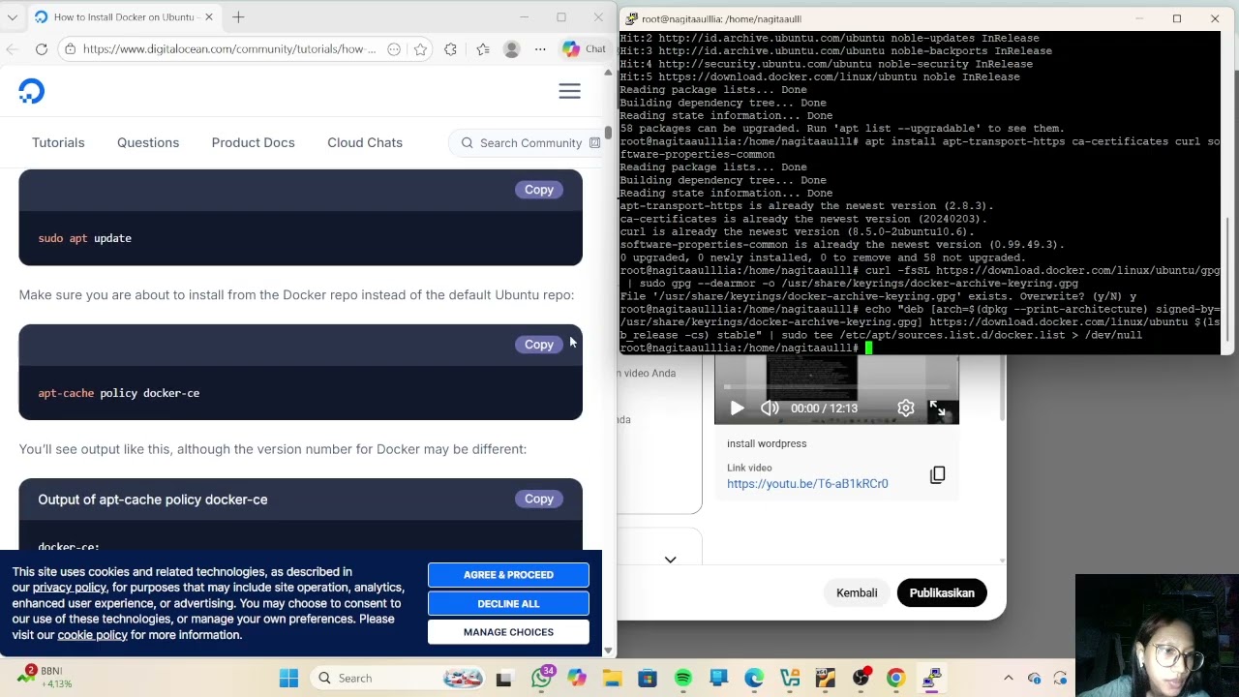
Task: Open Copilot from the taskbar
Action: (577, 679)
